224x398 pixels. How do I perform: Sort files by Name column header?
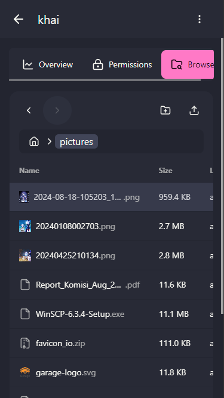pyautogui.click(x=29, y=170)
